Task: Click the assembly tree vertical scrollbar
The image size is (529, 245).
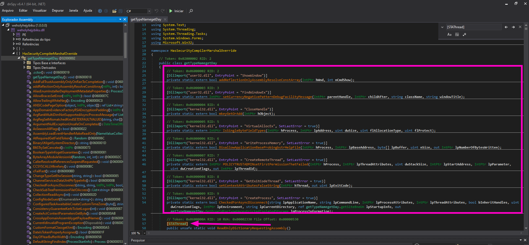Action: 125,45
